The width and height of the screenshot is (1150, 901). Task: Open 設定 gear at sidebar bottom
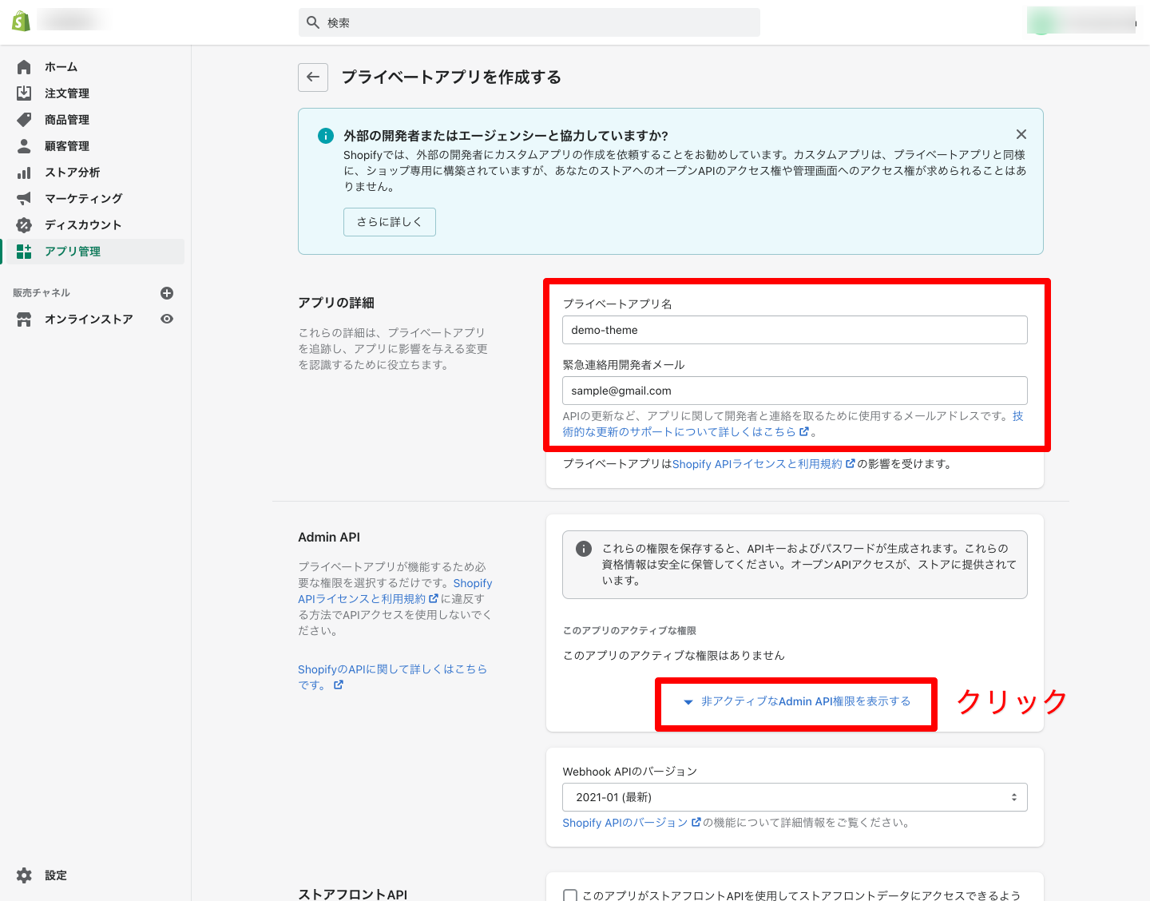pos(25,875)
